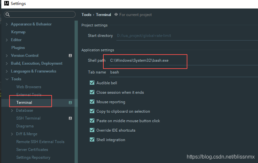The width and height of the screenshot is (258, 163).
Task: Click the settings search box
Action: point(40,14)
